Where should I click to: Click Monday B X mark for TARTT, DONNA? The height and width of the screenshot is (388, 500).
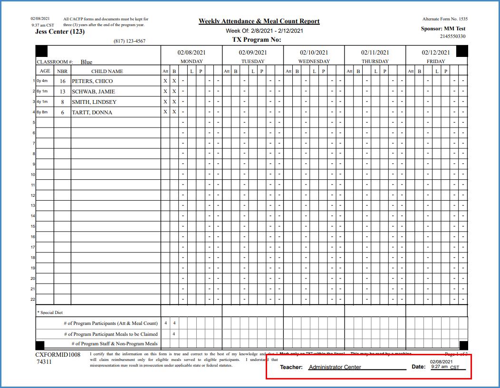click(174, 112)
